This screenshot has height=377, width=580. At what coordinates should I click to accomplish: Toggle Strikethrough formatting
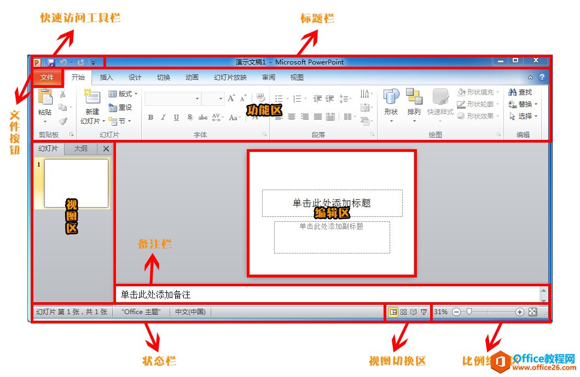pos(202,117)
